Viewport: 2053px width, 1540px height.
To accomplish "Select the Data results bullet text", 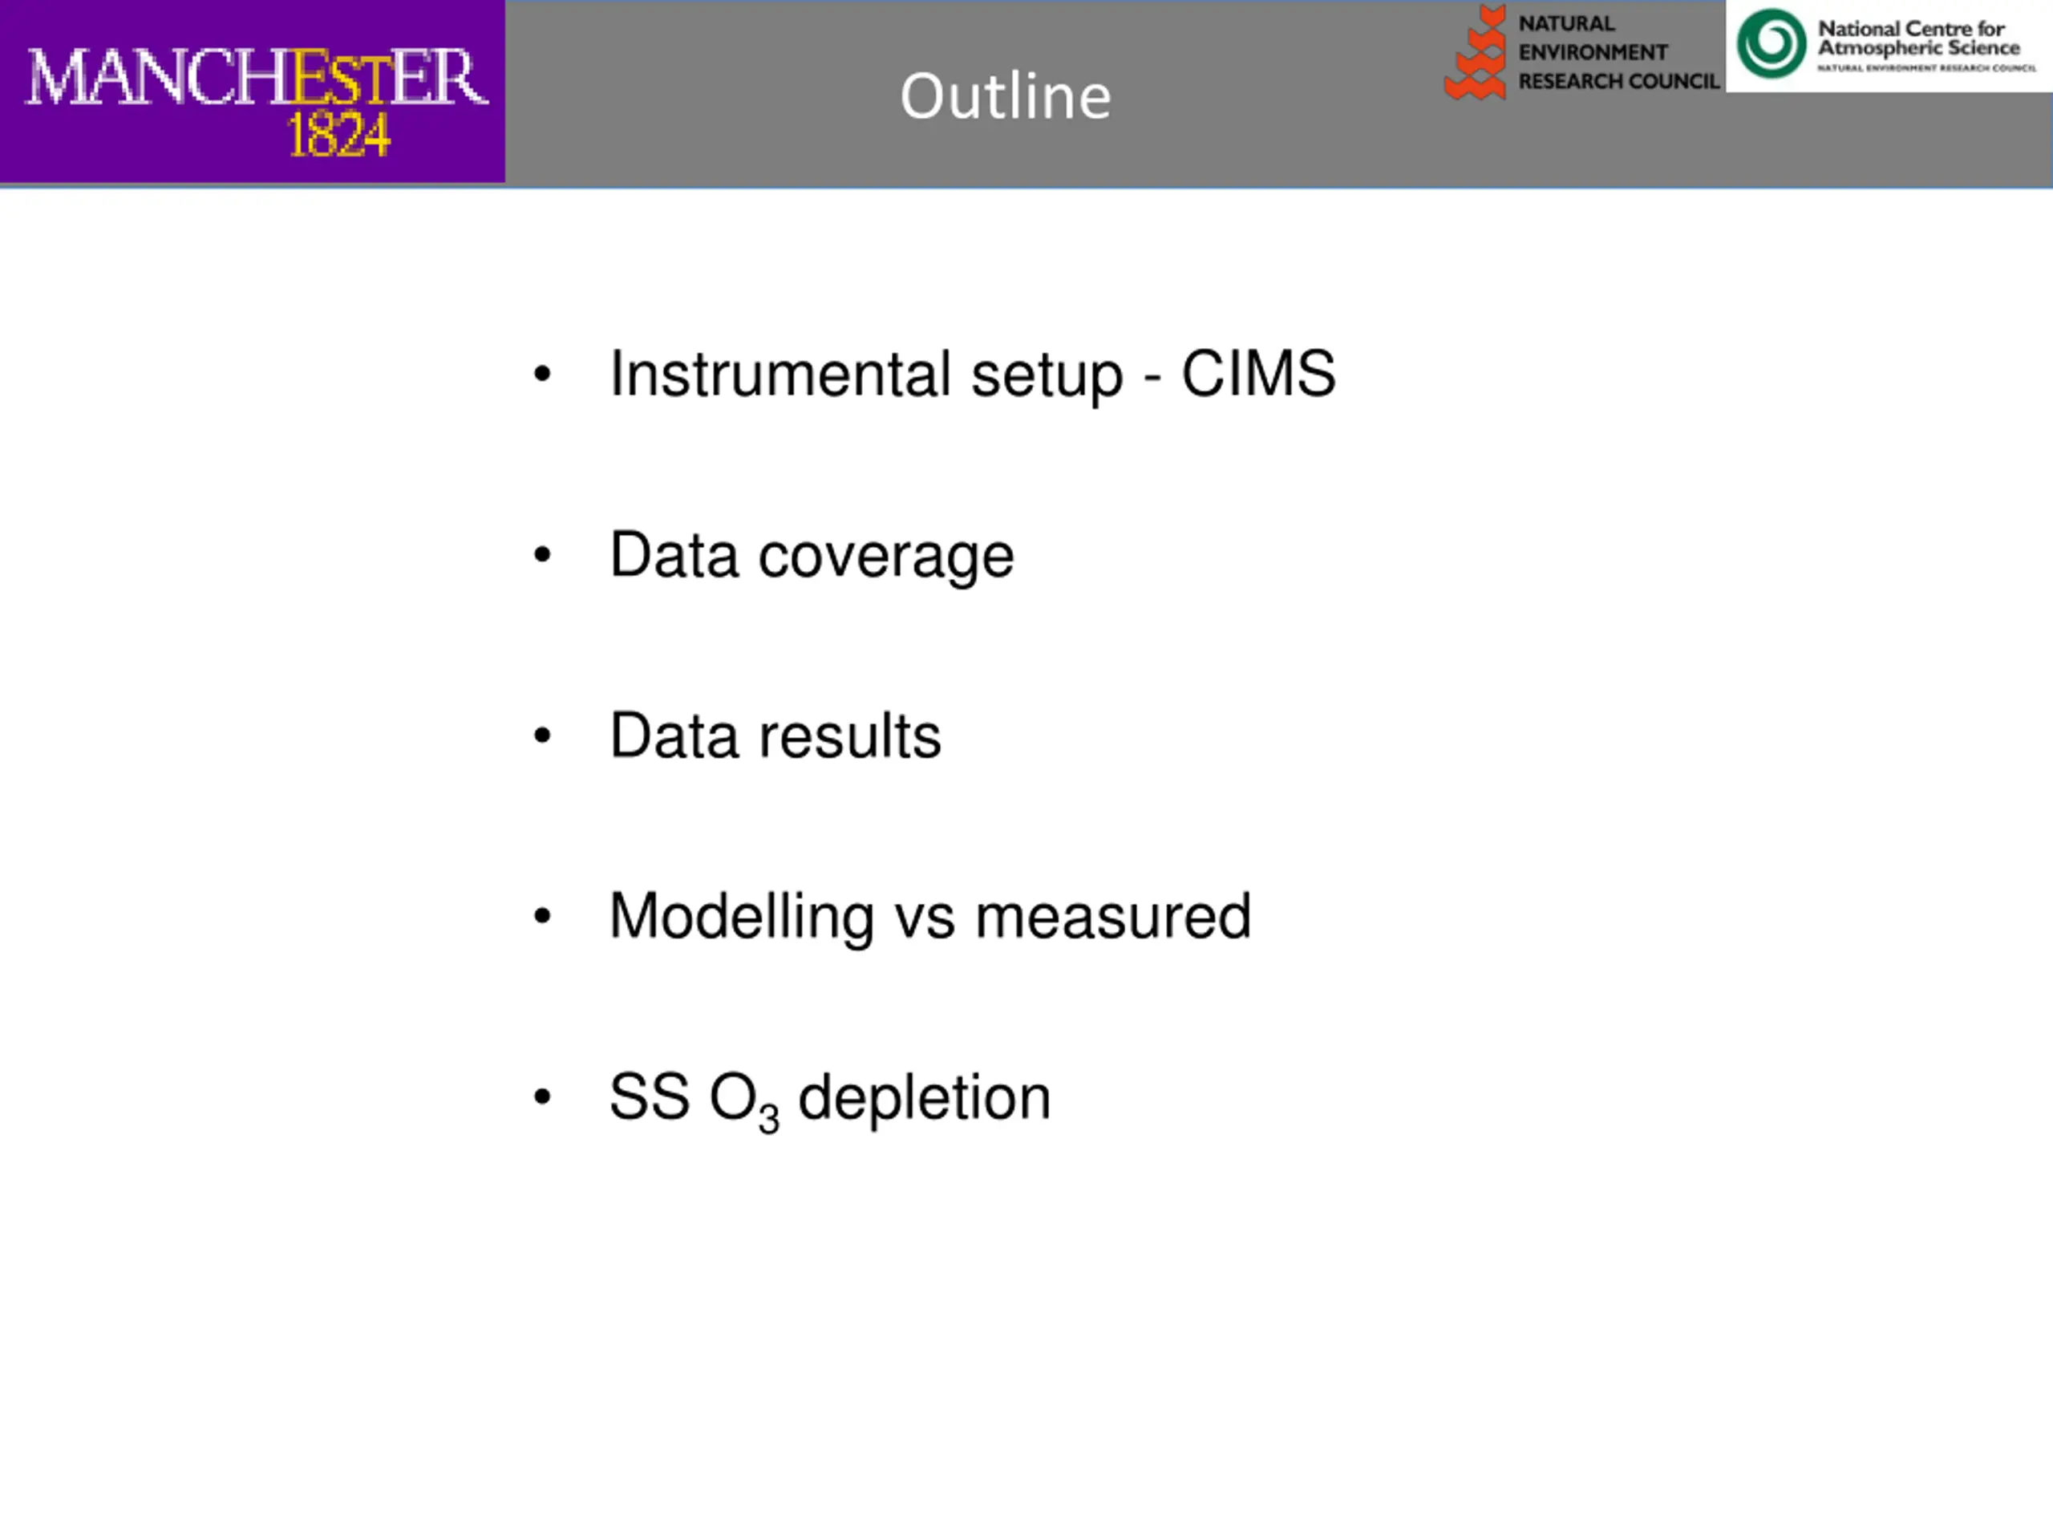I will (x=775, y=736).
